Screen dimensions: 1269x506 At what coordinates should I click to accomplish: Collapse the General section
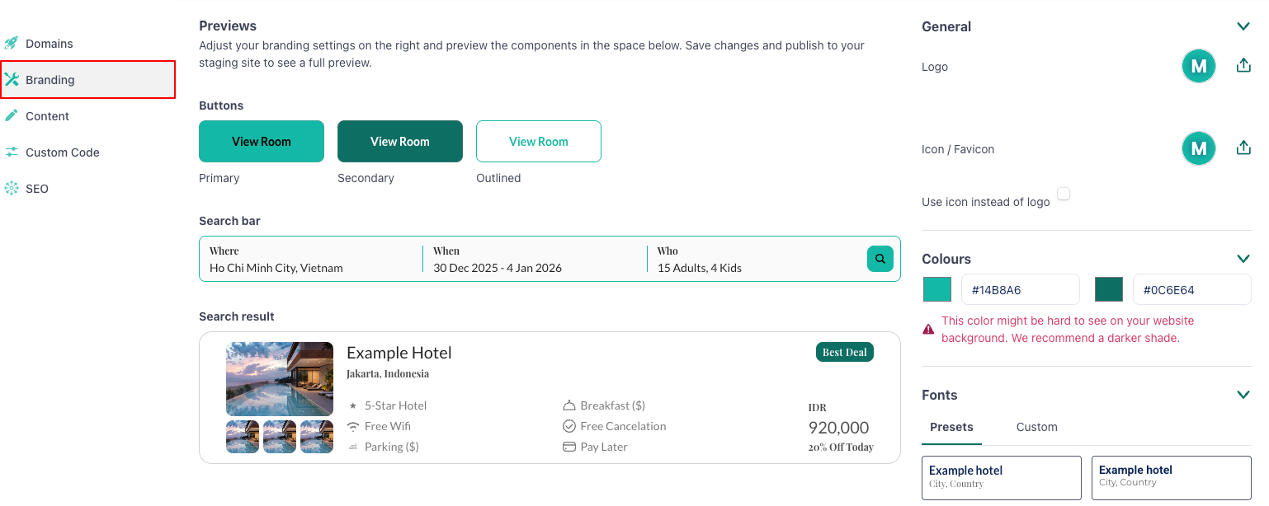pyautogui.click(x=1243, y=26)
